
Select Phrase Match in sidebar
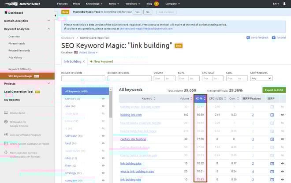coord(16,43)
